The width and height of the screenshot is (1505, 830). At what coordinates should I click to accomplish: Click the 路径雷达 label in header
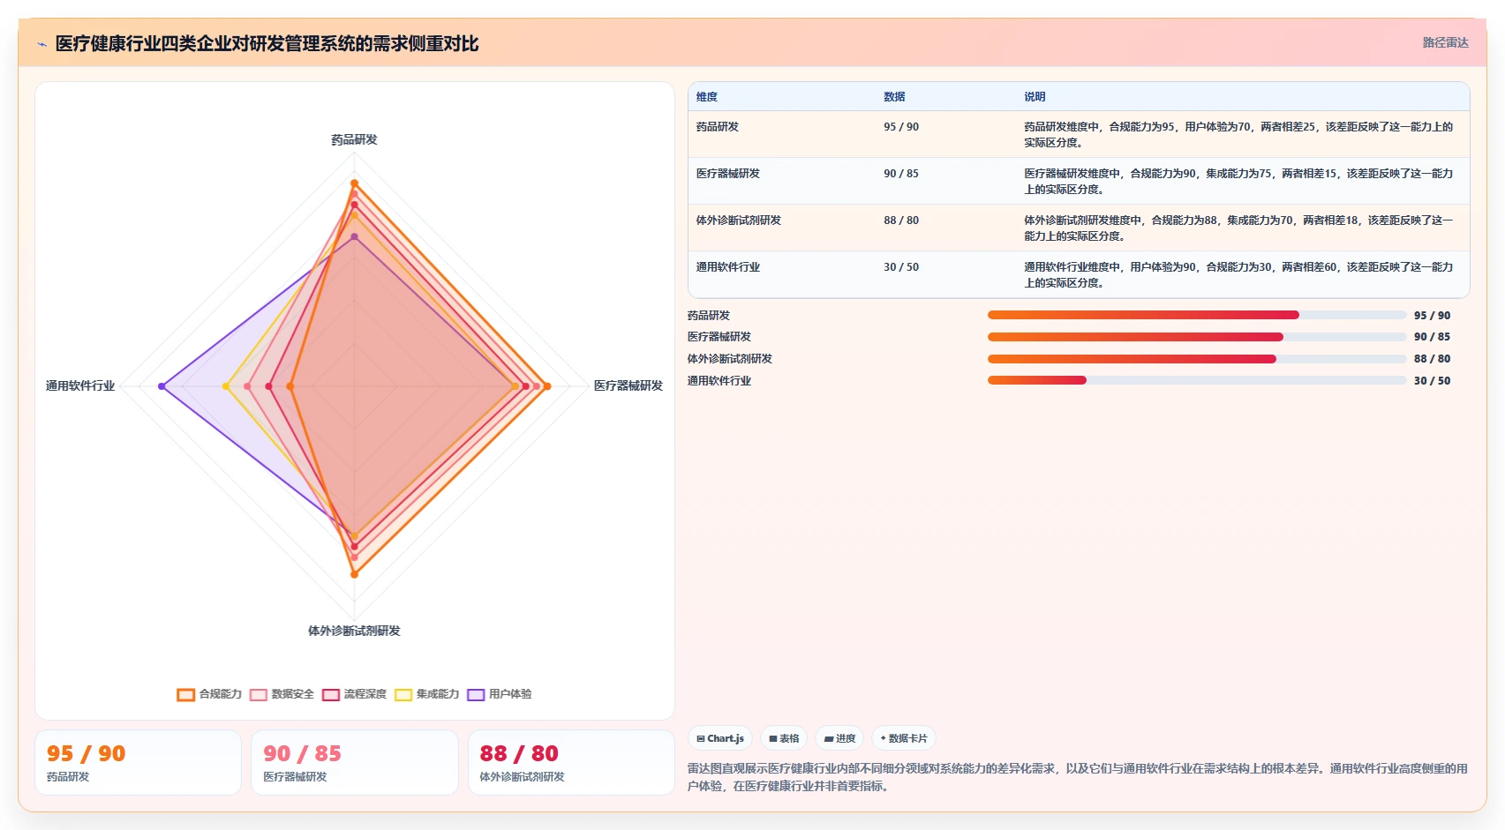point(1445,42)
